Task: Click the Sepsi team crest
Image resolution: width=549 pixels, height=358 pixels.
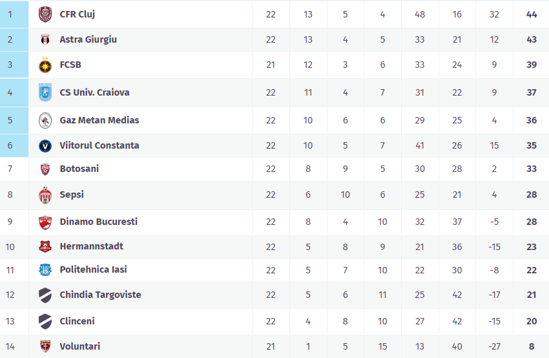Action: (x=45, y=195)
